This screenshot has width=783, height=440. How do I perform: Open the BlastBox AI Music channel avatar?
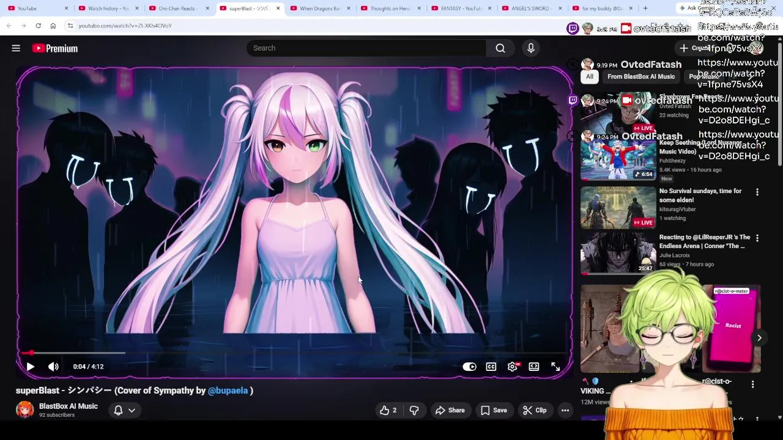pyautogui.click(x=24, y=409)
